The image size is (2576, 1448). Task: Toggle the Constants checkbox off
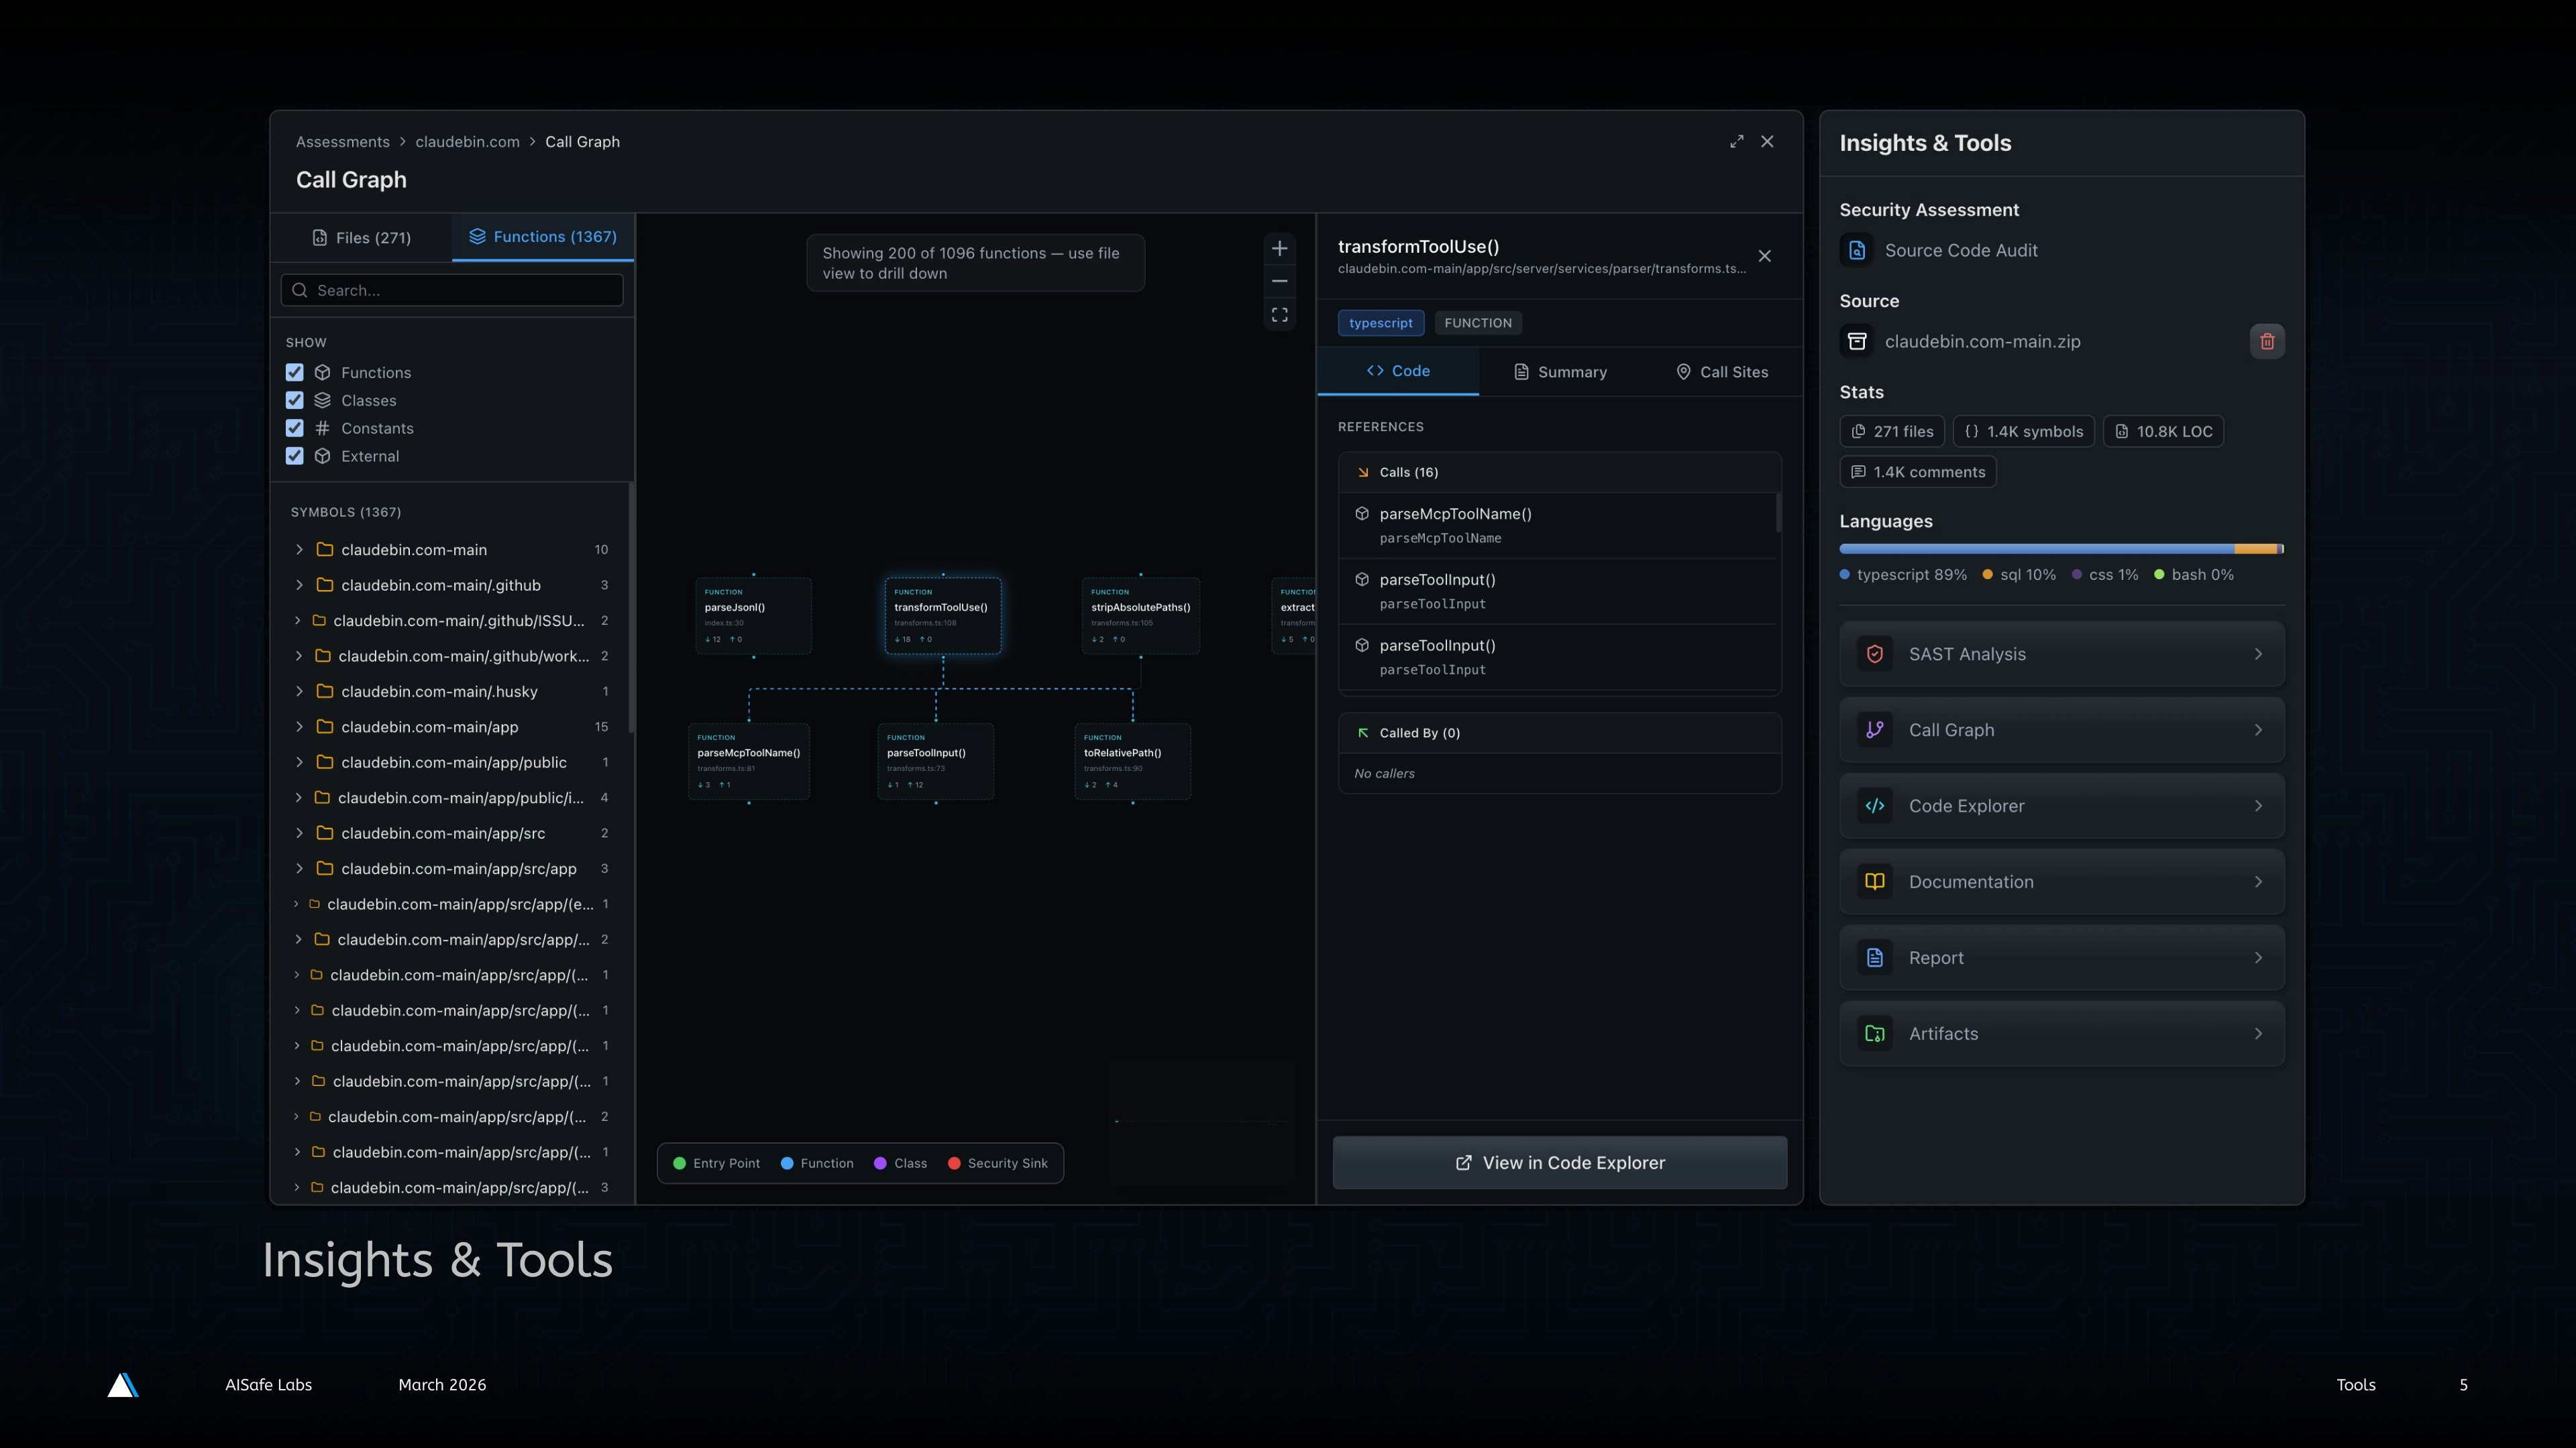pyautogui.click(x=294, y=428)
